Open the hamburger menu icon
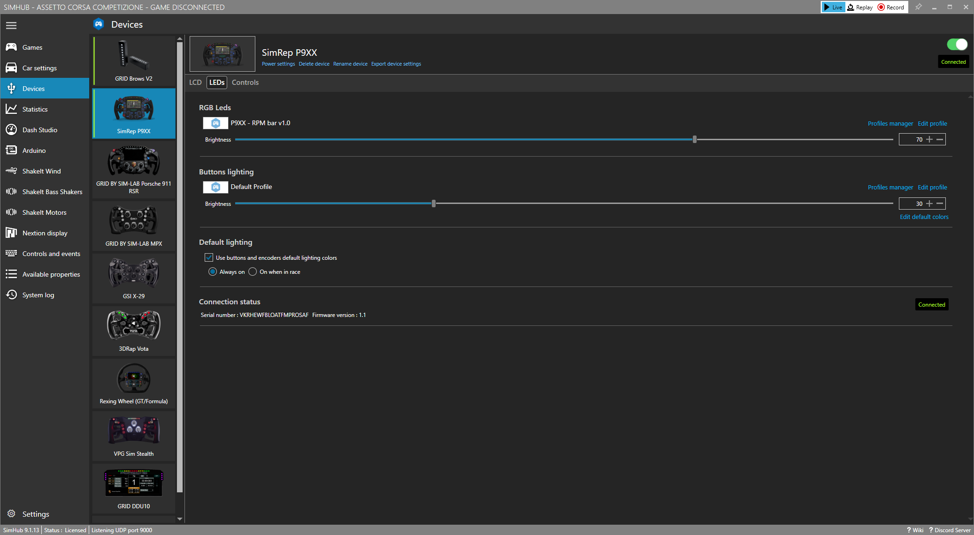Viewport: 974px width, 535px height. 11,25
